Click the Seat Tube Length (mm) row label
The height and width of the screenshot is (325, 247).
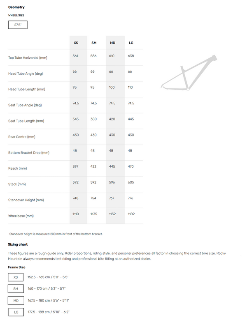pos(26,121)
